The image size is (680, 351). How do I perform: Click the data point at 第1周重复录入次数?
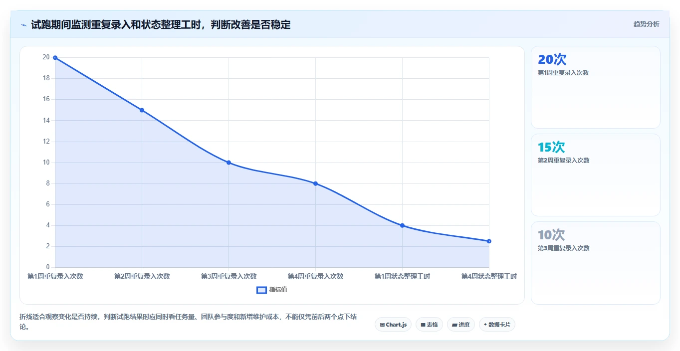55,58
